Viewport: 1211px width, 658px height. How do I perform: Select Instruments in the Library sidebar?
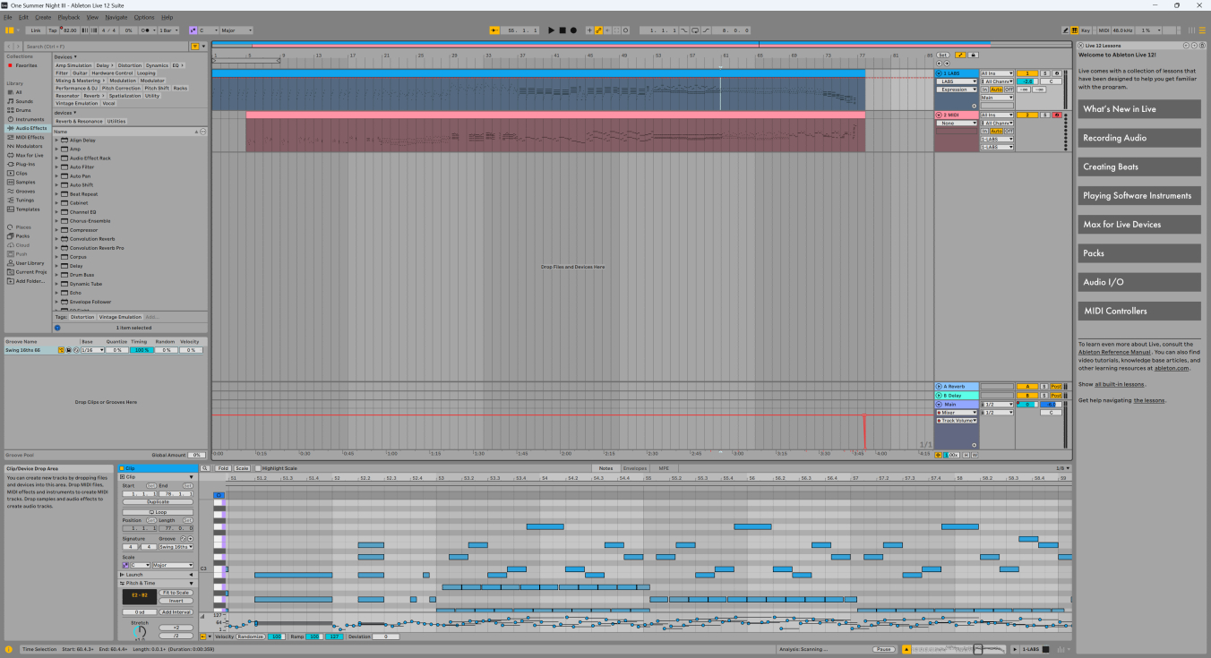click(30, 119)
